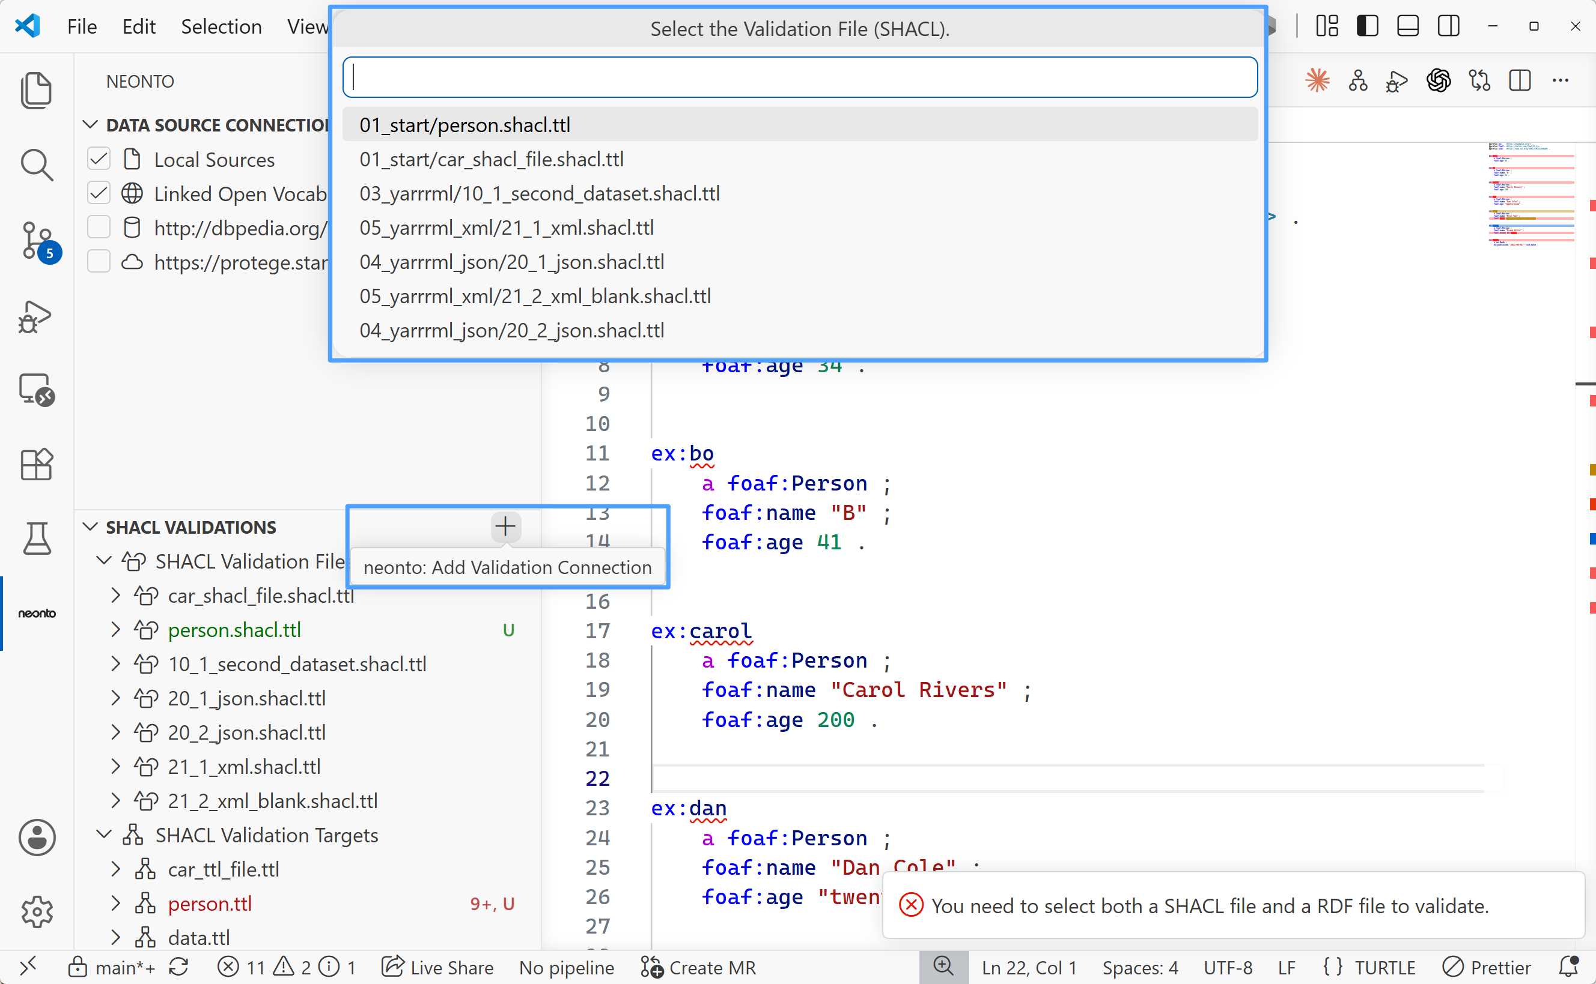
Task: Focus the SHACL file search input
Action: click(x=800, y=77)
